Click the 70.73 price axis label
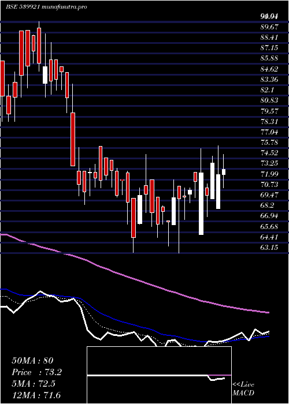 (x=269, y=185)
